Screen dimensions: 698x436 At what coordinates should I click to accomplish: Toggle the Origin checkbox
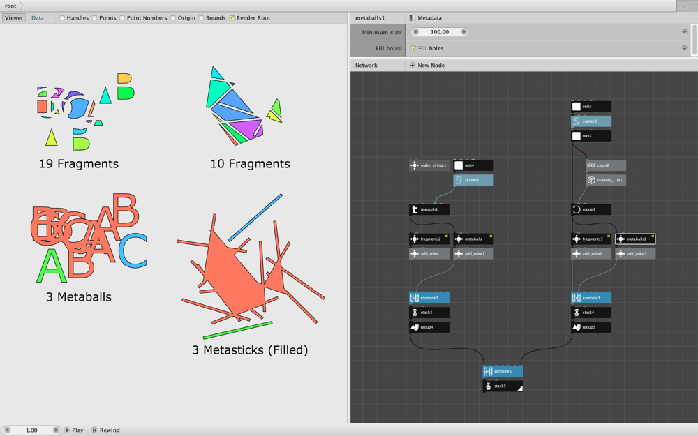point(172,18)
